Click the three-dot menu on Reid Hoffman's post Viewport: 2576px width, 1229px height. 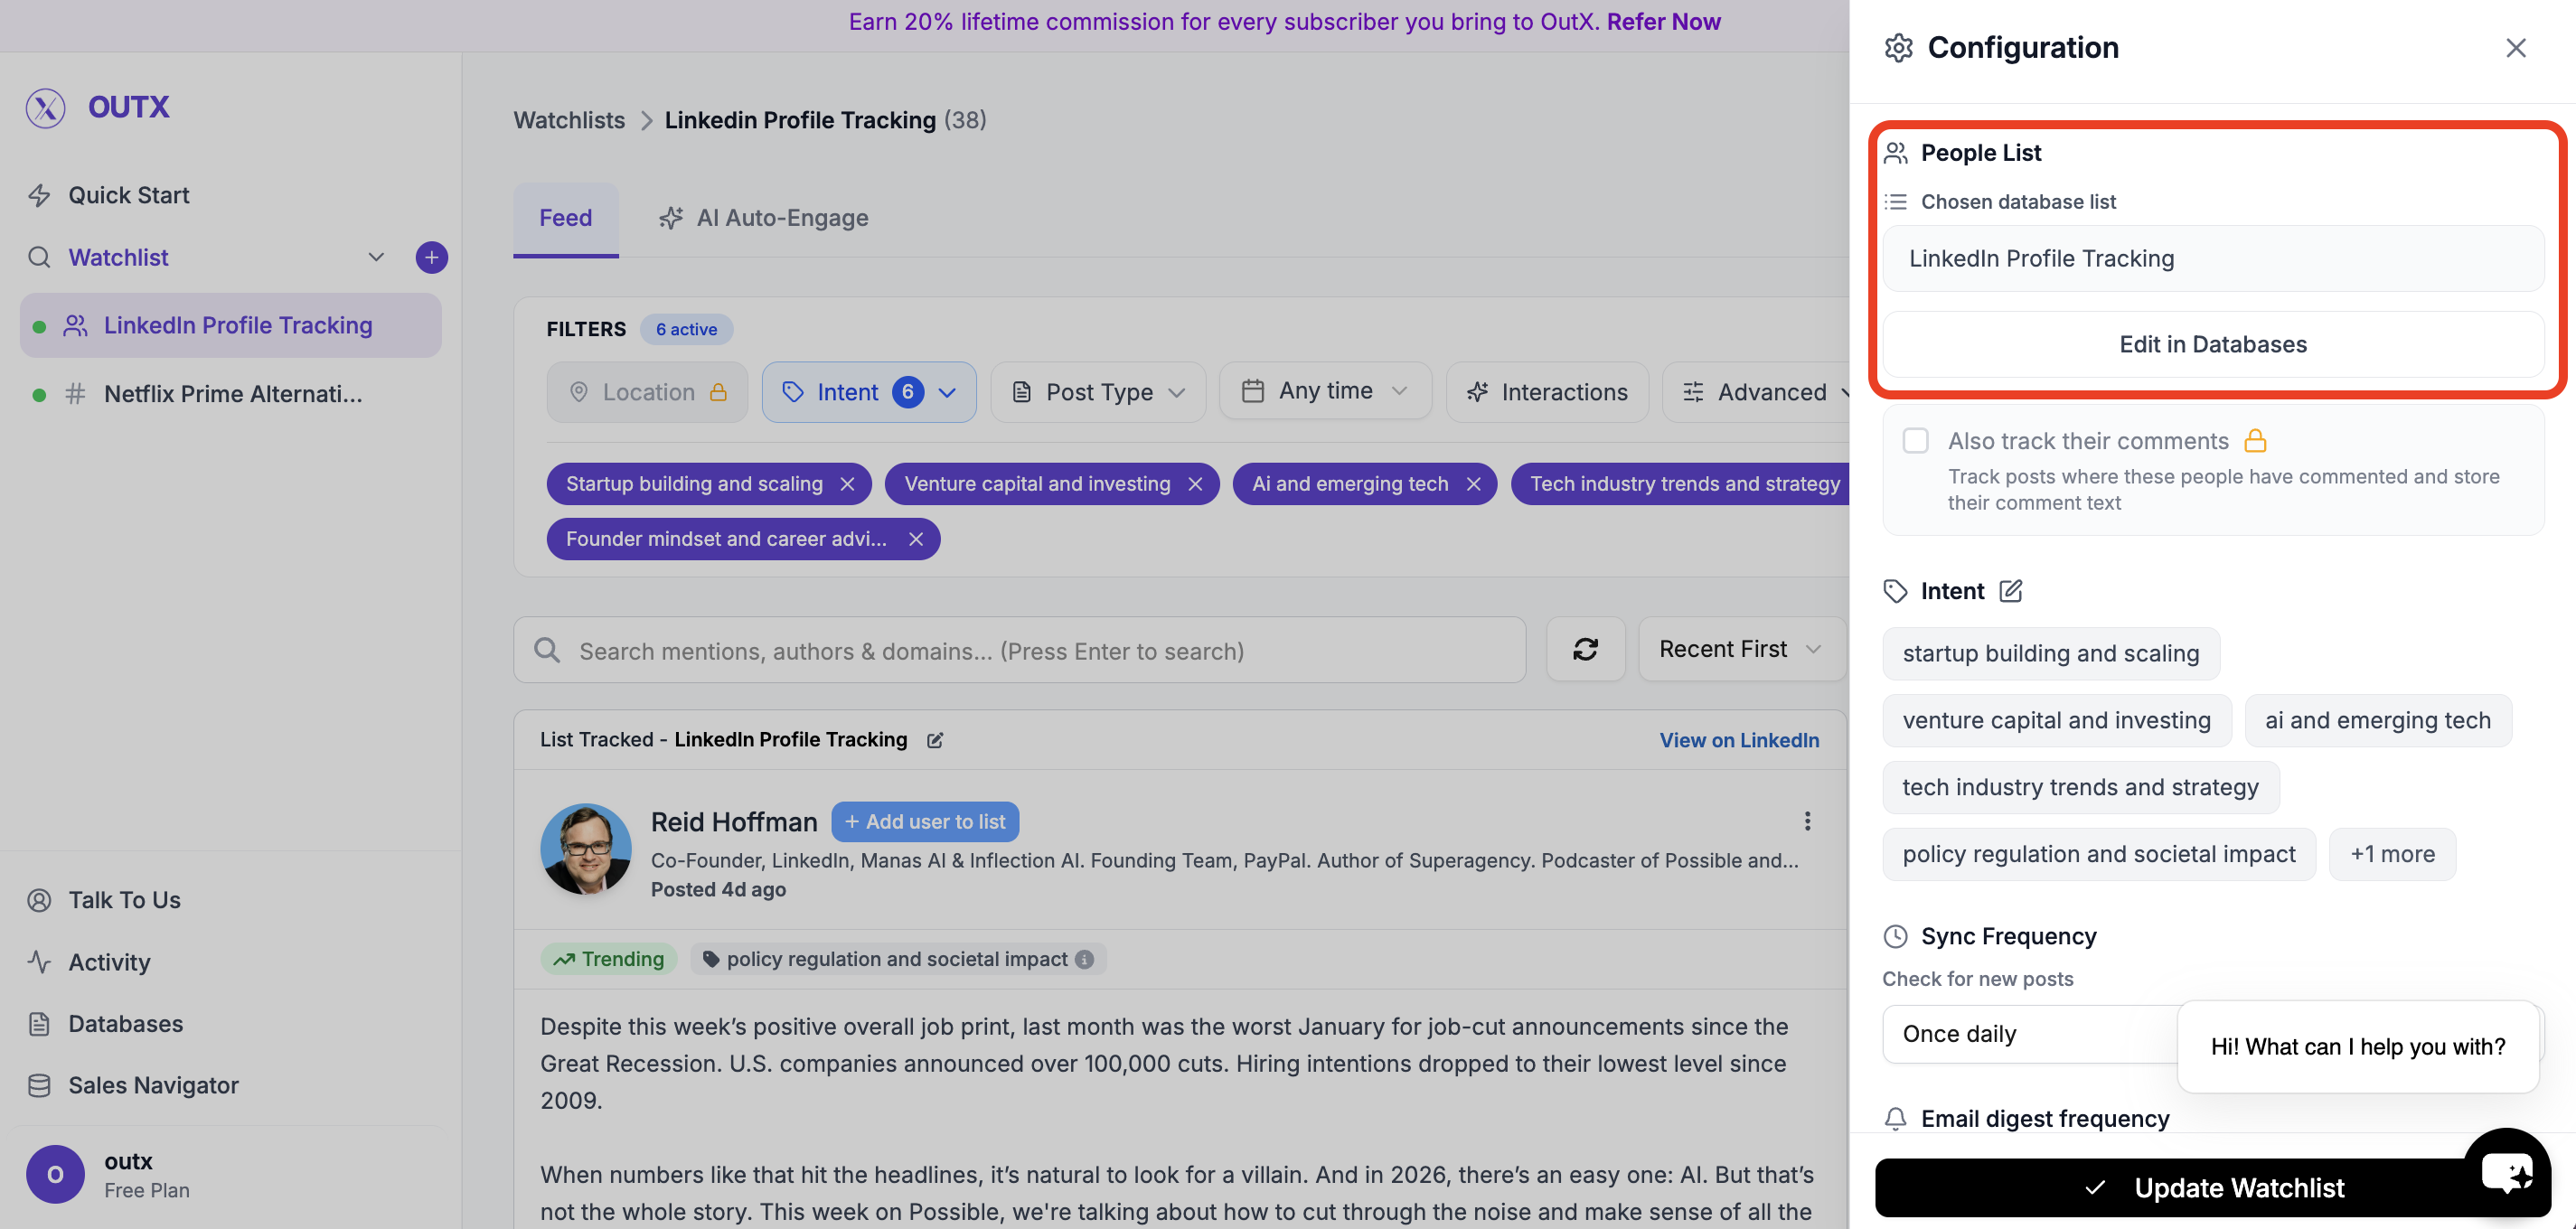pyautogui.click(x=1808, y=821)
